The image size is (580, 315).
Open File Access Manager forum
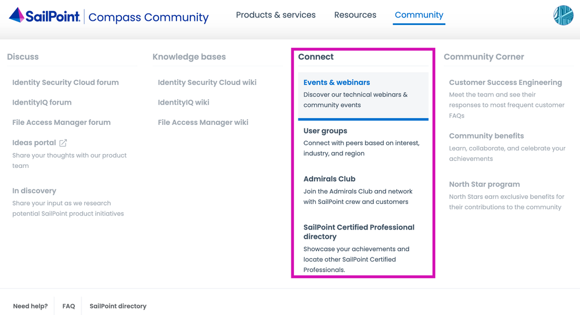point(62,123)
